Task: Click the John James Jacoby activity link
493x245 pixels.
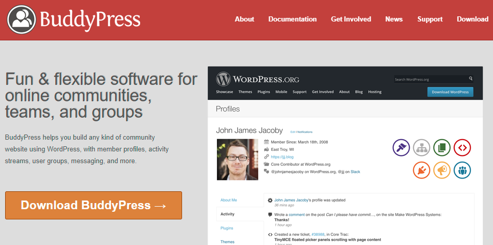Action: click(x=291, y=200)
